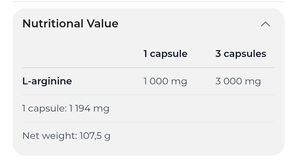
Task: Click the L-arginine row label
Action: pyautogui.click(x=47, y=81)
